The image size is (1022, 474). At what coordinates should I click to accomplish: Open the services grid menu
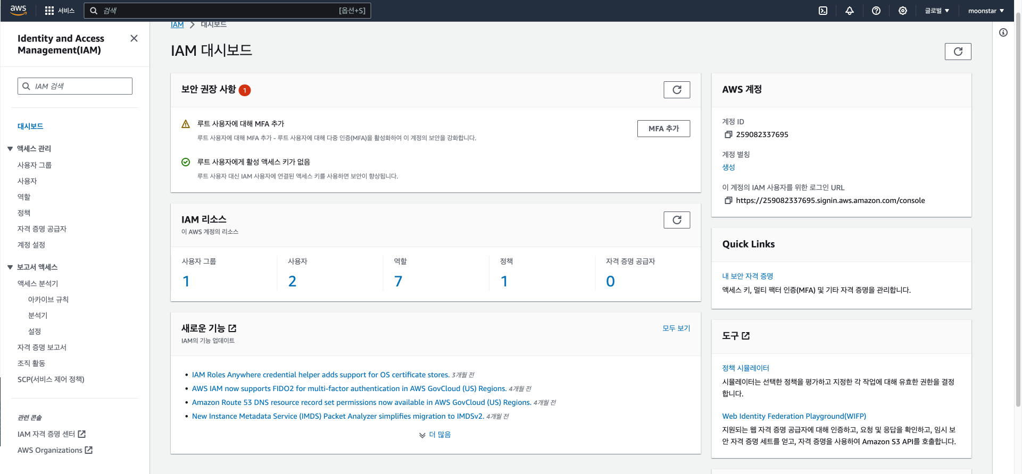pyautogui.click(x=49, y=11)
